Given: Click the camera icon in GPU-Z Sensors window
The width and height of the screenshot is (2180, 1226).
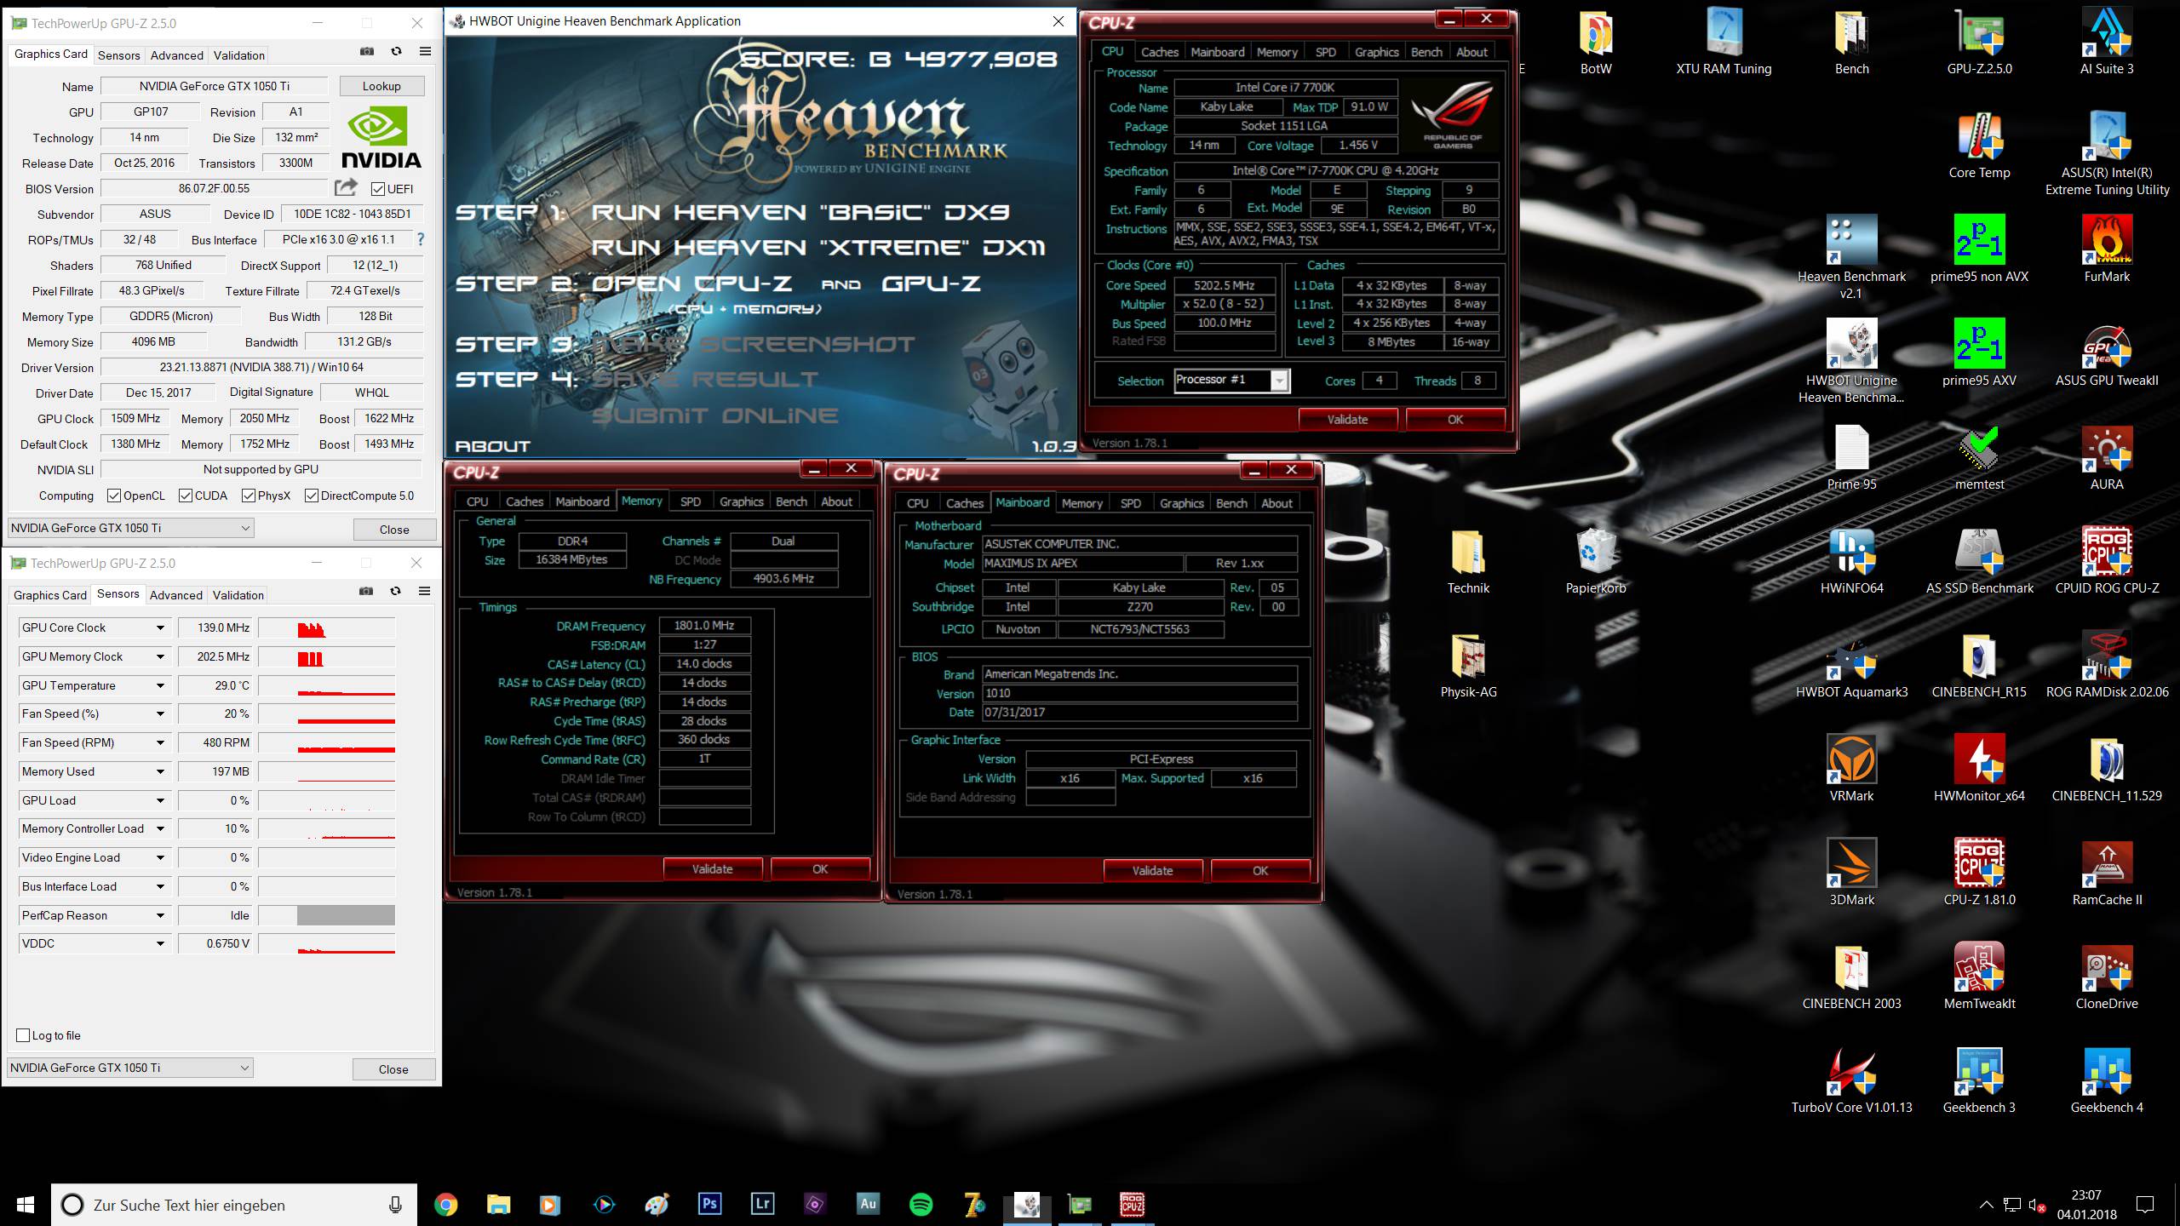Looking at the screenshot, I should pyautogui.click(x=366, y=591).
